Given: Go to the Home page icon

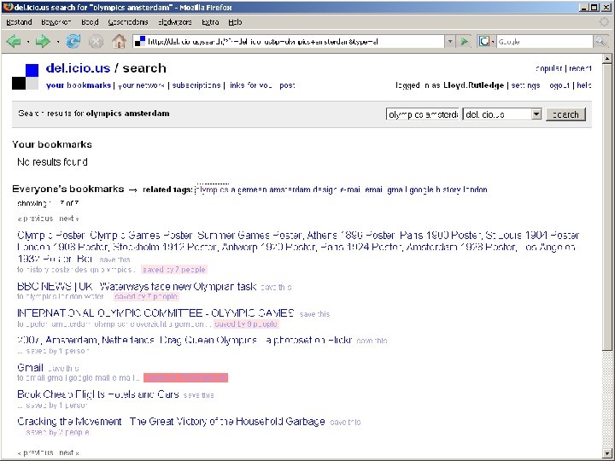Looking at the screenshot, I should [119, 41].
